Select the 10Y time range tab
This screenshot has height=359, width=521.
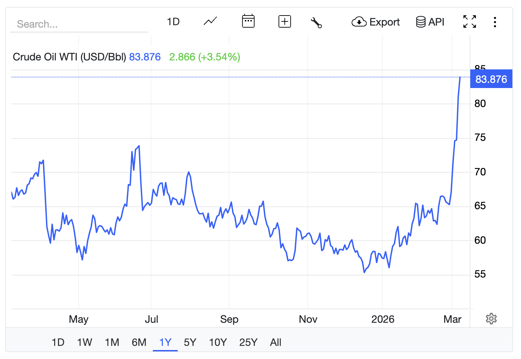pos(218,342)
